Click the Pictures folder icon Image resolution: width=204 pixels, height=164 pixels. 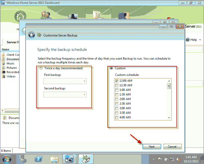[x=4, y=68]
